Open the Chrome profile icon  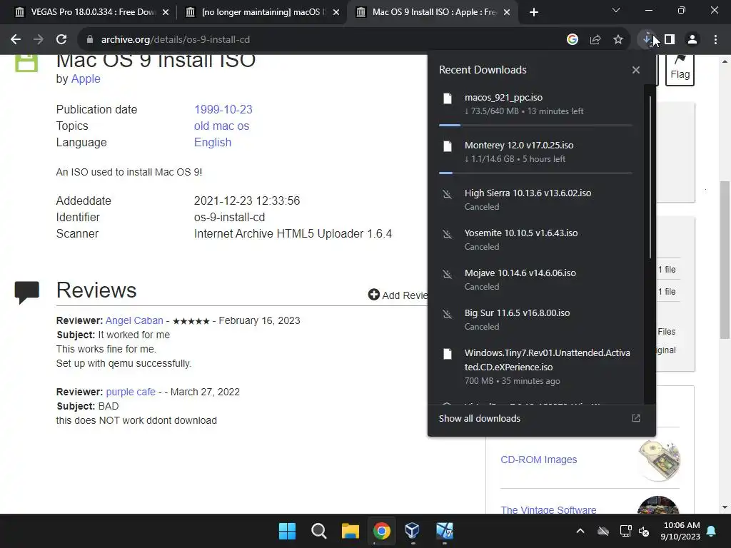(692, 40)
